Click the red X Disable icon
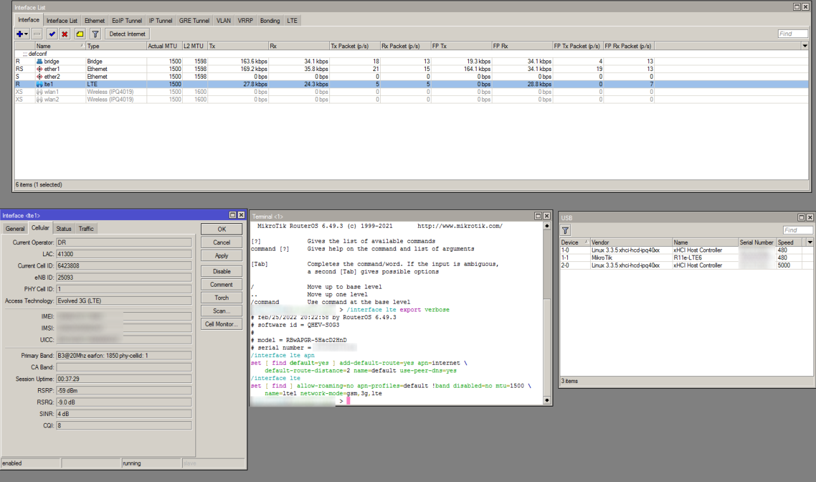The width and height of the screenshot is (816, 482). point(65,34)
